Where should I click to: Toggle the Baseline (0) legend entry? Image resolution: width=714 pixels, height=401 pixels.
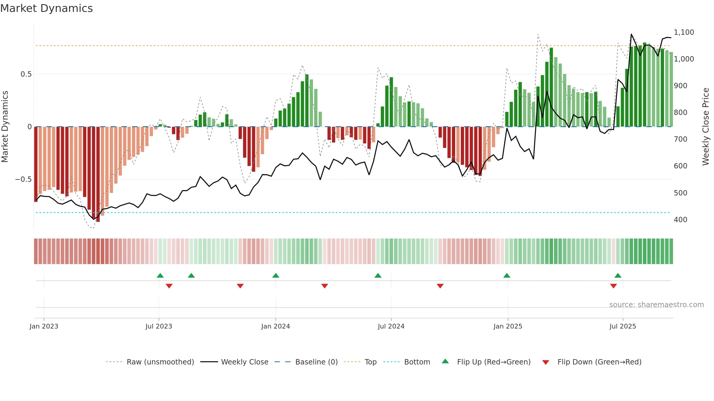pyautogui.click(x=306, y=362)
